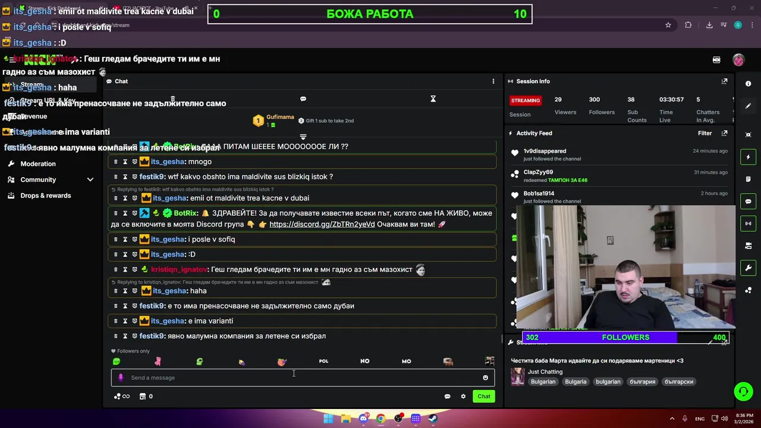Open Discord from the taskbar

(363, 418)
